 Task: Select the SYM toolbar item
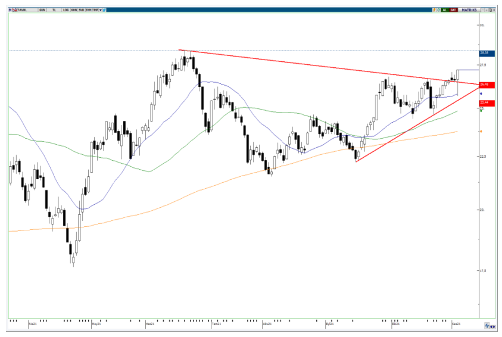point(89,10)
